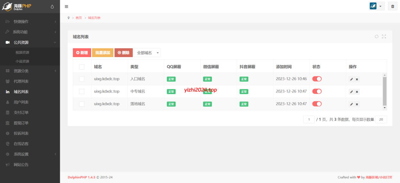
Task: Click the hamburger menu toggle icon
Action: click(66, 7)
